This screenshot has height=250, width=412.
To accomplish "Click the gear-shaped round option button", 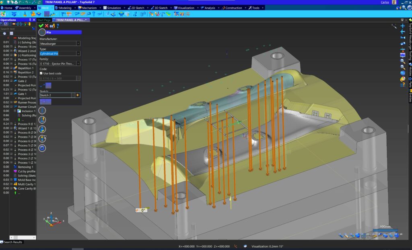I will click(x=42, y=148).
